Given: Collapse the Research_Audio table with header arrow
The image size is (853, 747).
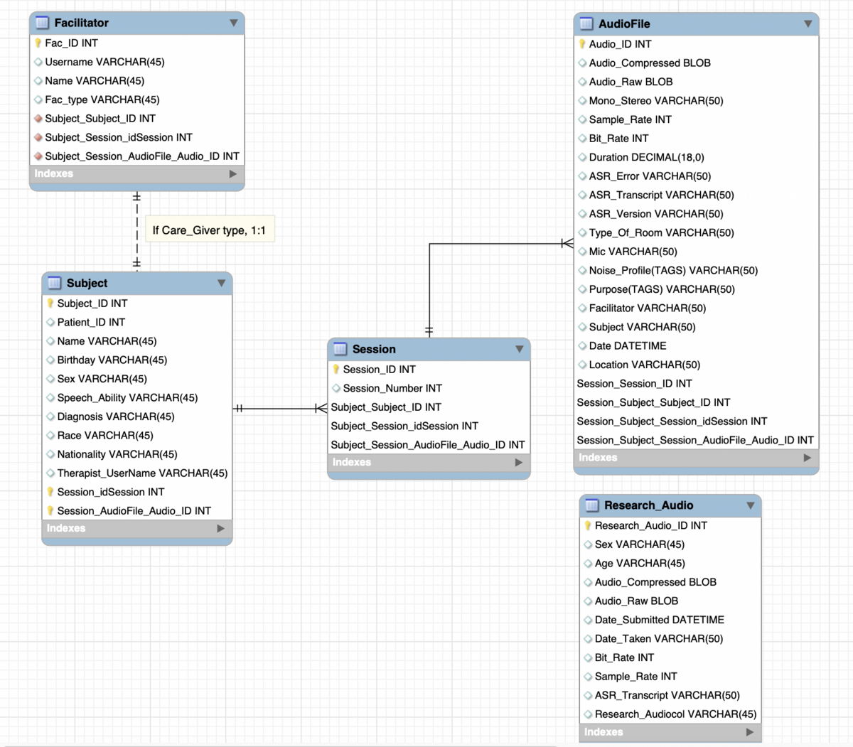Looking at the screenshot, I should coord(751,505).
